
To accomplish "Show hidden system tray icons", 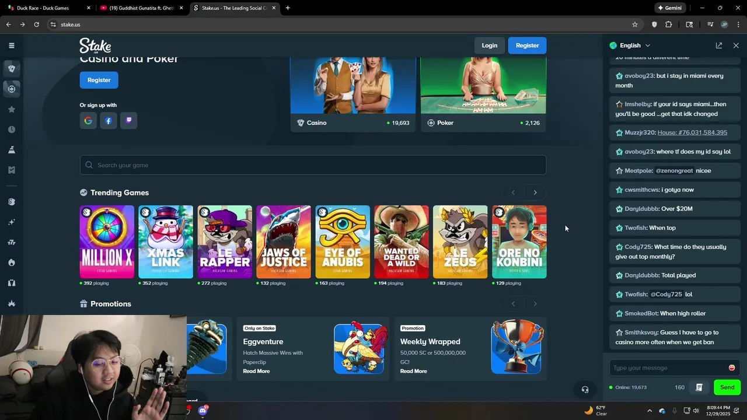I will 650,411.
